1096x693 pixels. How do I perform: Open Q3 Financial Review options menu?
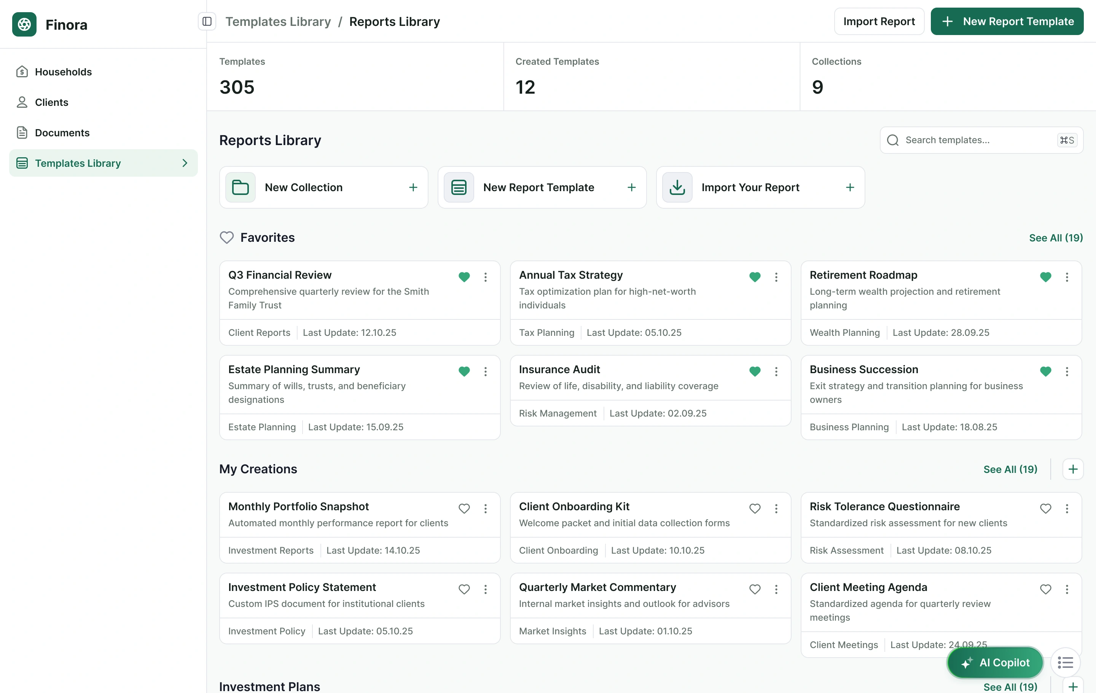485,277
